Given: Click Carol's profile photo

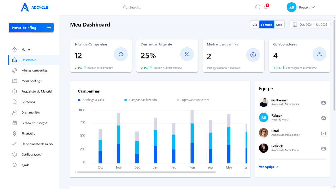Looking at the screenshot, I should click(264, 133).
